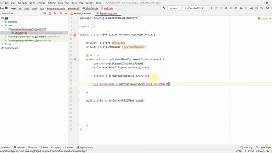The height and width of the screenshot is (153, 272).
Task: Open the Build tool window
Action: coord(44,147)
